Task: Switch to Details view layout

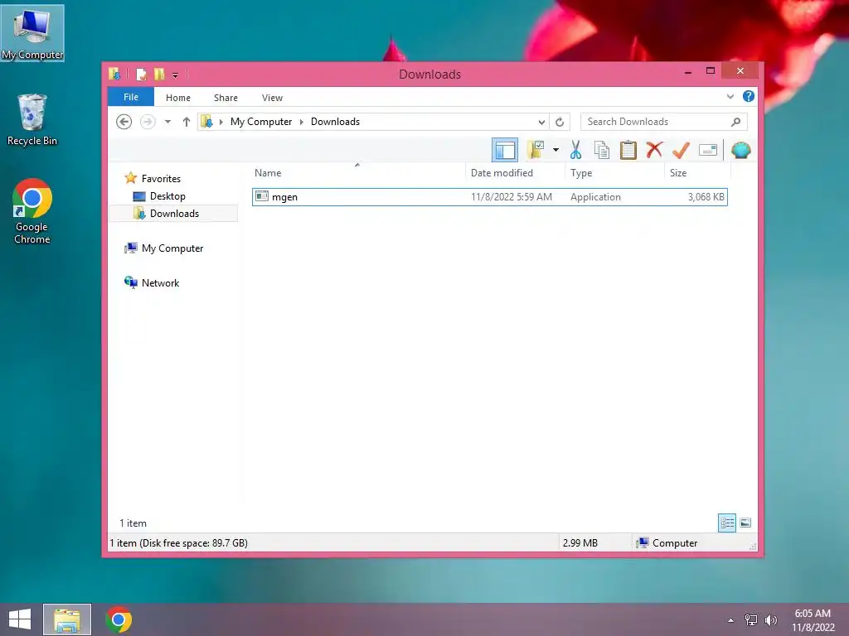Action: [726, 523]
